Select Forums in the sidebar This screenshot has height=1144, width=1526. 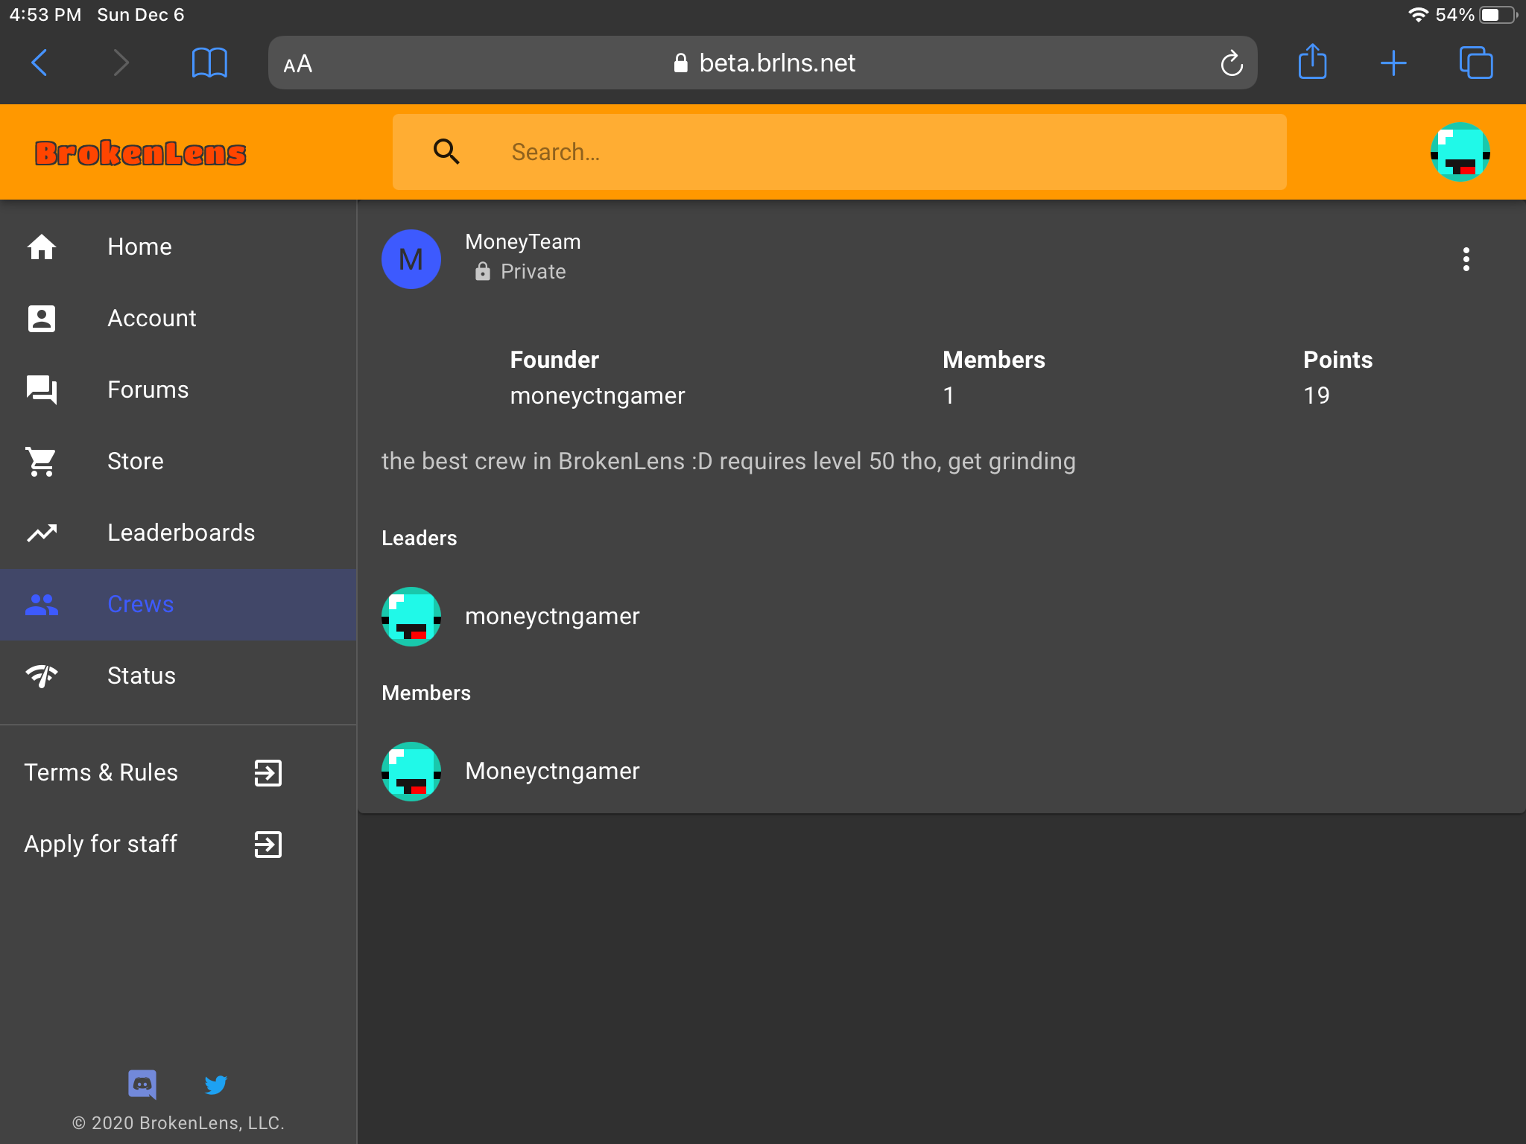(x=178, y=390)
